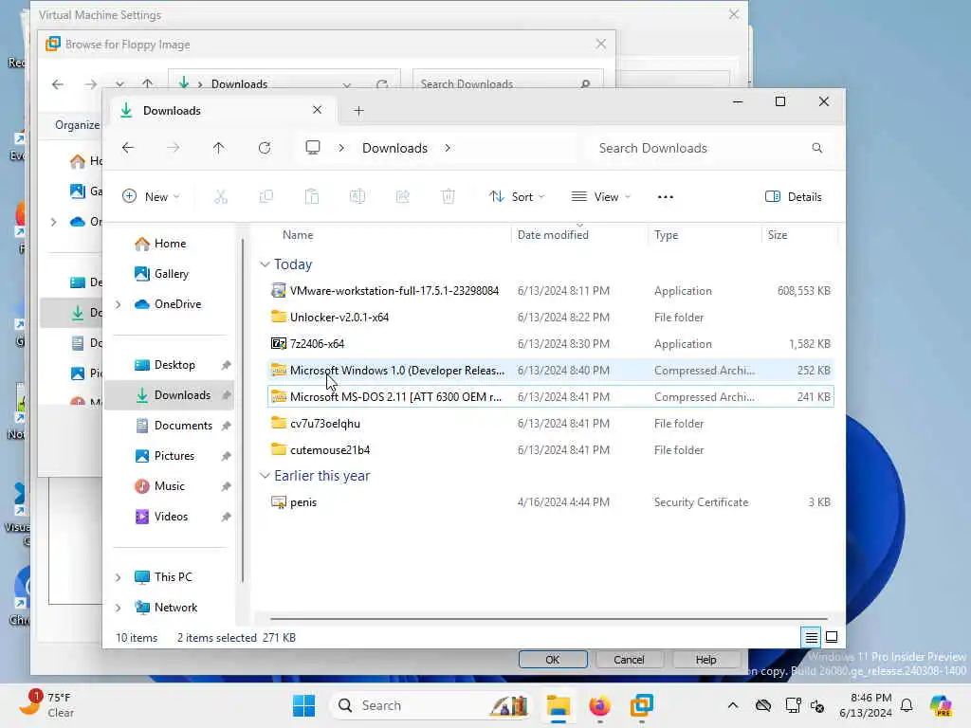Click the Name column header

click(x=389, y=235)
